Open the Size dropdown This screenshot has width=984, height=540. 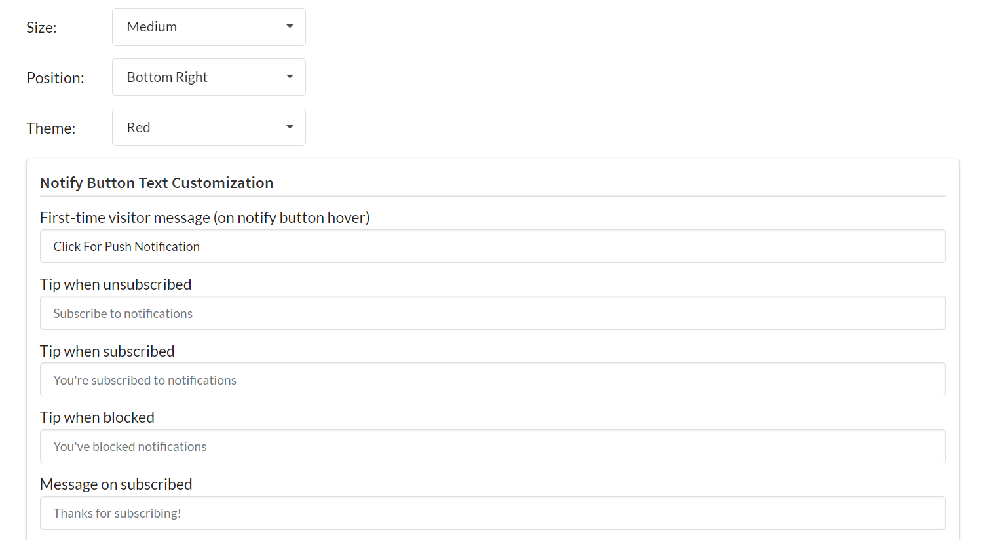tap(208, 26)
